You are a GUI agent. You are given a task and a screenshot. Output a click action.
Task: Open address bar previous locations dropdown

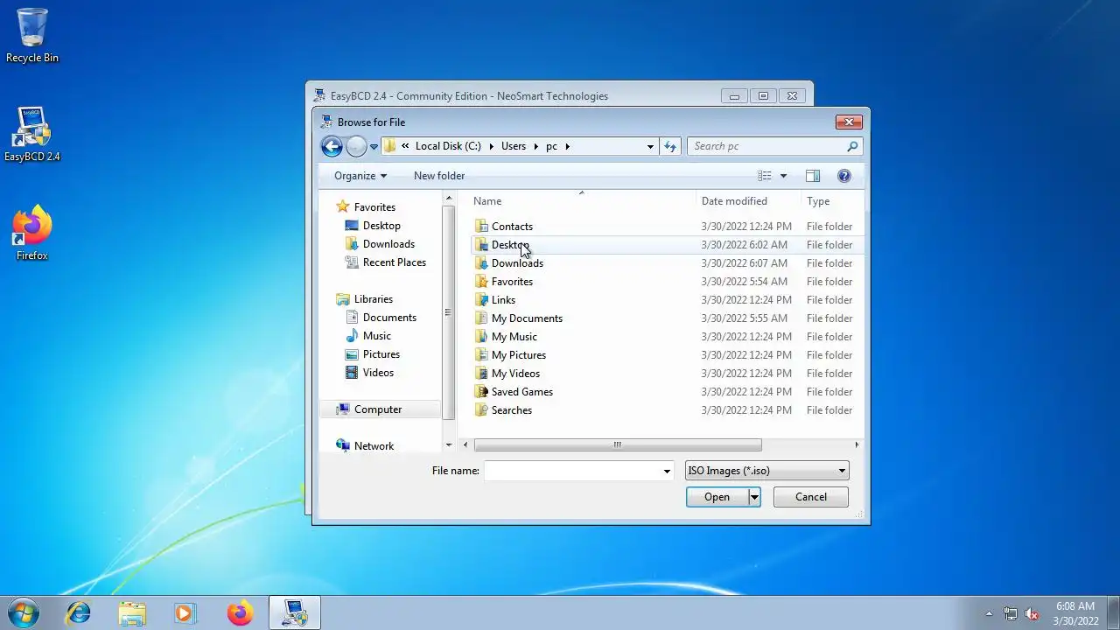pos(650,147)
